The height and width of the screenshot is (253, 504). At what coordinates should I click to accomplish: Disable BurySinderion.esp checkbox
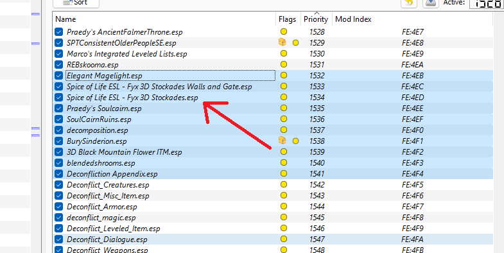click(x=59, y=141)
